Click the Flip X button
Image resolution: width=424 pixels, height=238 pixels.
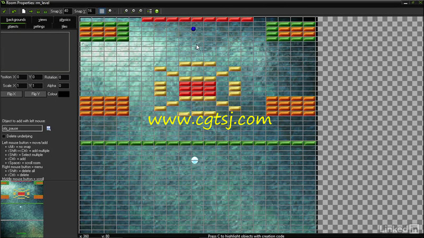point(11,94)
